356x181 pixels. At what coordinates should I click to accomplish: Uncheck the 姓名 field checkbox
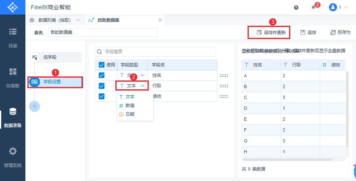[102, 75]
